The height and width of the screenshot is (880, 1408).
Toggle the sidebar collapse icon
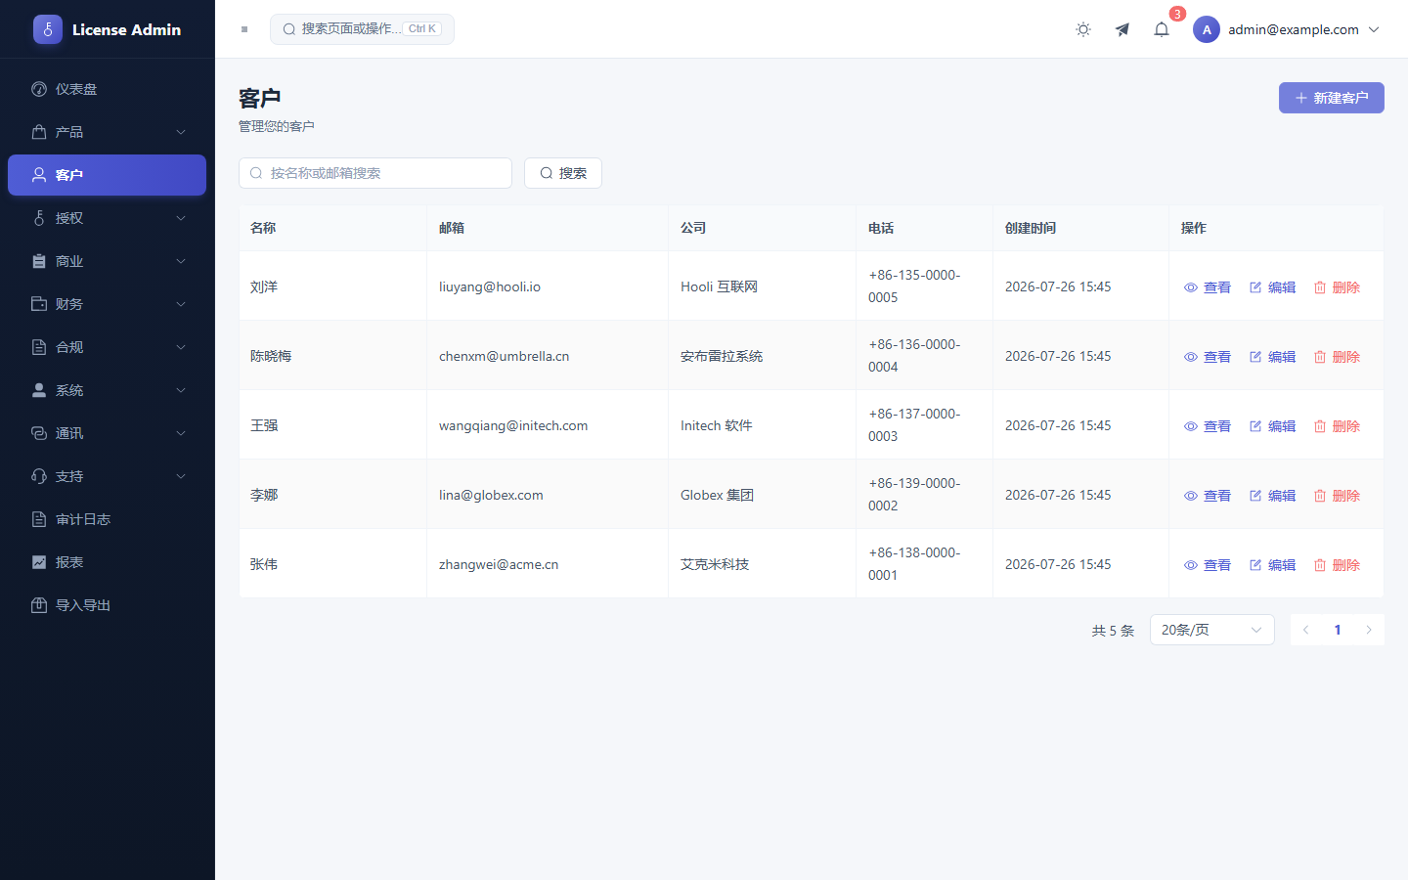(x=244, y=29)
